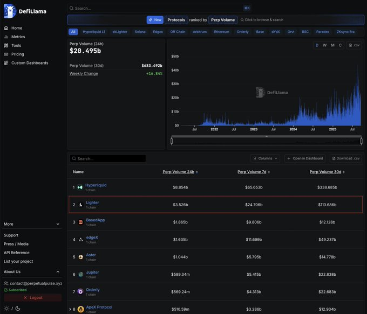The height and width of the screenshot is (314, 367).
Task: Expand the More section chevron
Action: click(x=58, y=224)
